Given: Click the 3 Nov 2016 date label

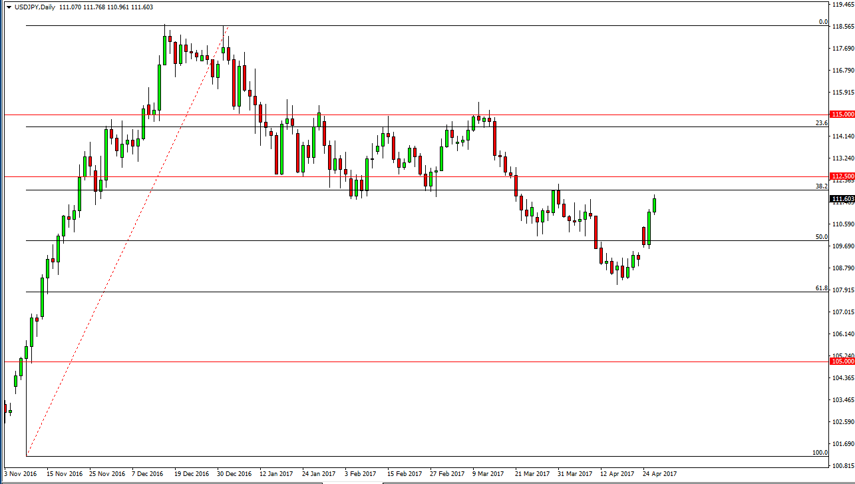Looking at the screenshot, I should click(20, 473).
